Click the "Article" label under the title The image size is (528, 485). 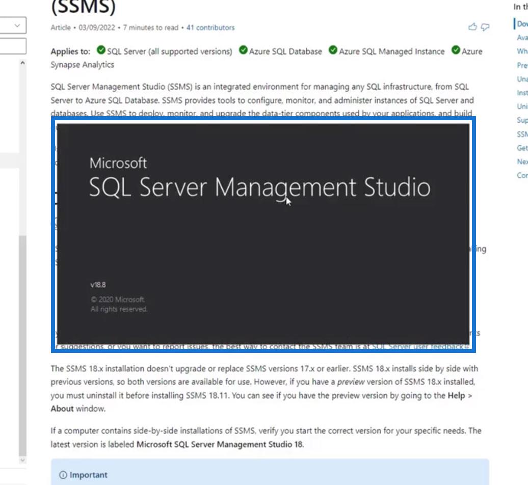pyautogui.click(x=61, y=28)
